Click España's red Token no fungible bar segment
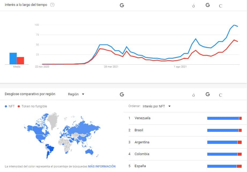 coord(239,166)
